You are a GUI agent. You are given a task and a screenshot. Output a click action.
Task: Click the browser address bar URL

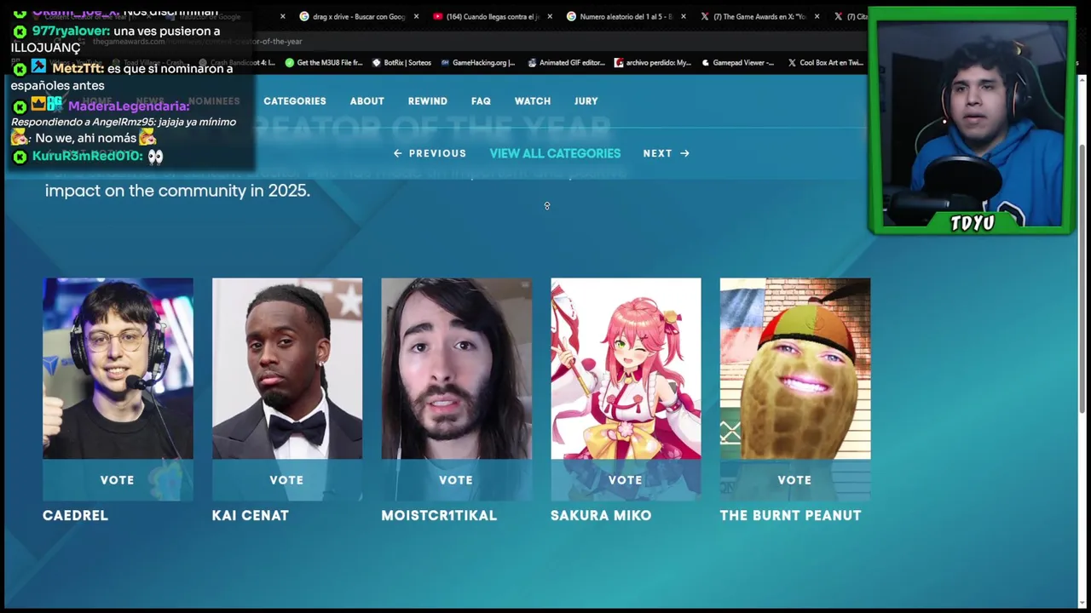point(197,41)
